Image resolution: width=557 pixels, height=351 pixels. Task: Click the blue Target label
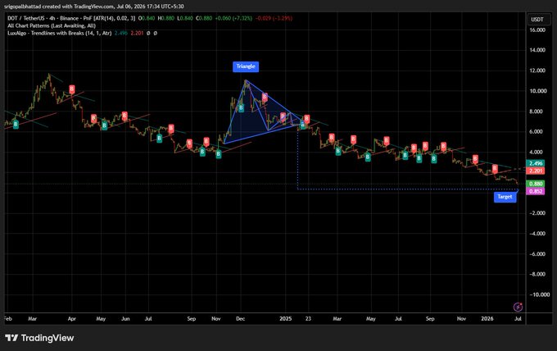pos(505,197)
